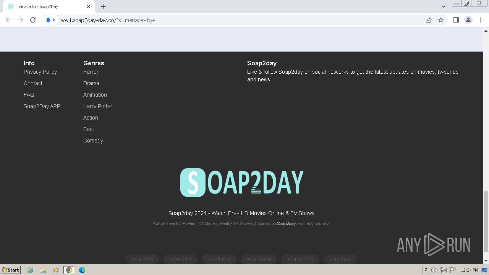Image resolution: width=489 pixels, height=275 pixels.
Task: Click the notification bell icon in address bar
Action: [48, 20]
